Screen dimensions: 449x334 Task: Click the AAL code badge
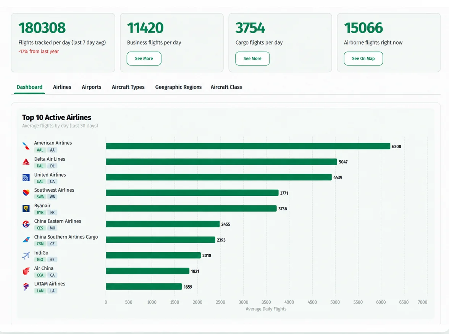click(x=40, y=150)
